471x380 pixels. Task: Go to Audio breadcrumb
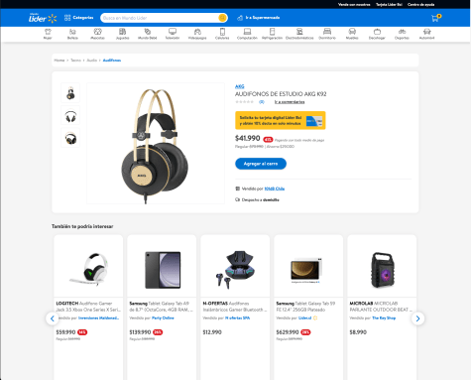coord(92,61)
